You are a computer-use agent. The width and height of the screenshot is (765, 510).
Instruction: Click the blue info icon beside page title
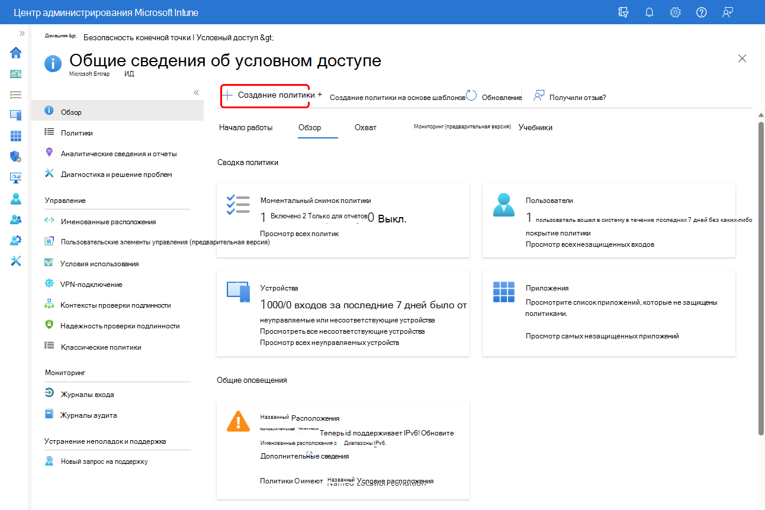53,63
